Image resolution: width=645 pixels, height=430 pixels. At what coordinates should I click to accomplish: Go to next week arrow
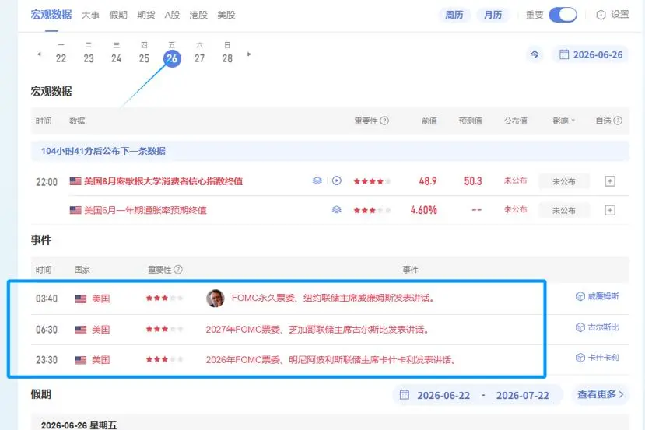(249, 54)
